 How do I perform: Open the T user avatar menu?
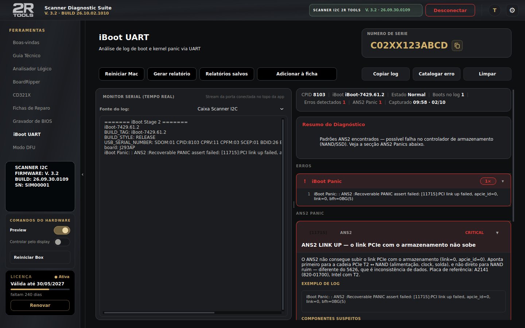[495, 10]
